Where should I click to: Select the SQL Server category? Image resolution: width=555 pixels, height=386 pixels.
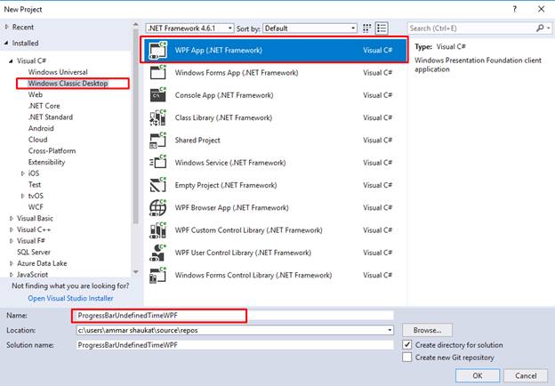tap(34, 252)
